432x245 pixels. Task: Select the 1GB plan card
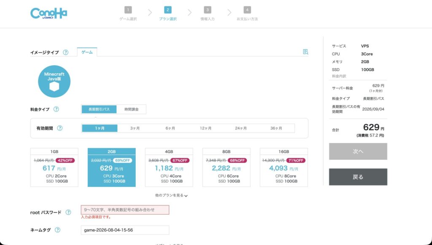click(54, 168)
